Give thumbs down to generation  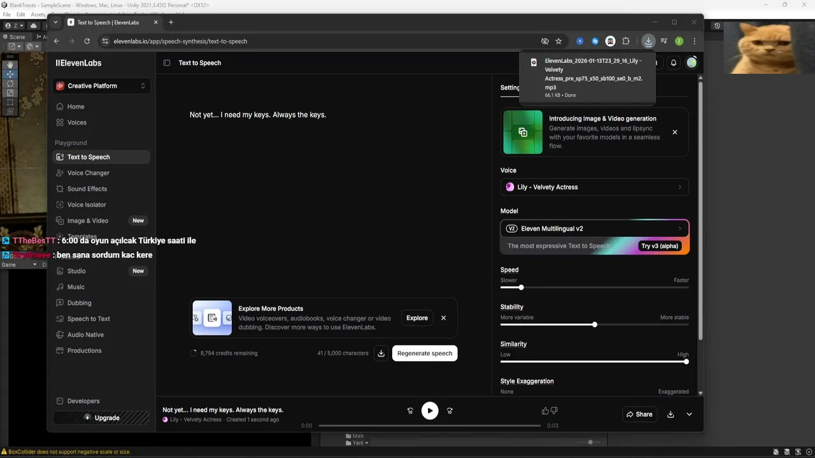[x=554, y=411]
